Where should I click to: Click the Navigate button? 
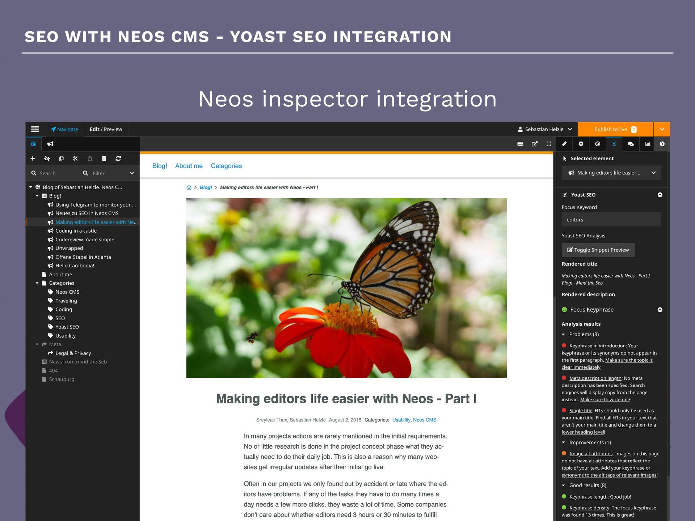pyautogui.click(x=64, y=129)
